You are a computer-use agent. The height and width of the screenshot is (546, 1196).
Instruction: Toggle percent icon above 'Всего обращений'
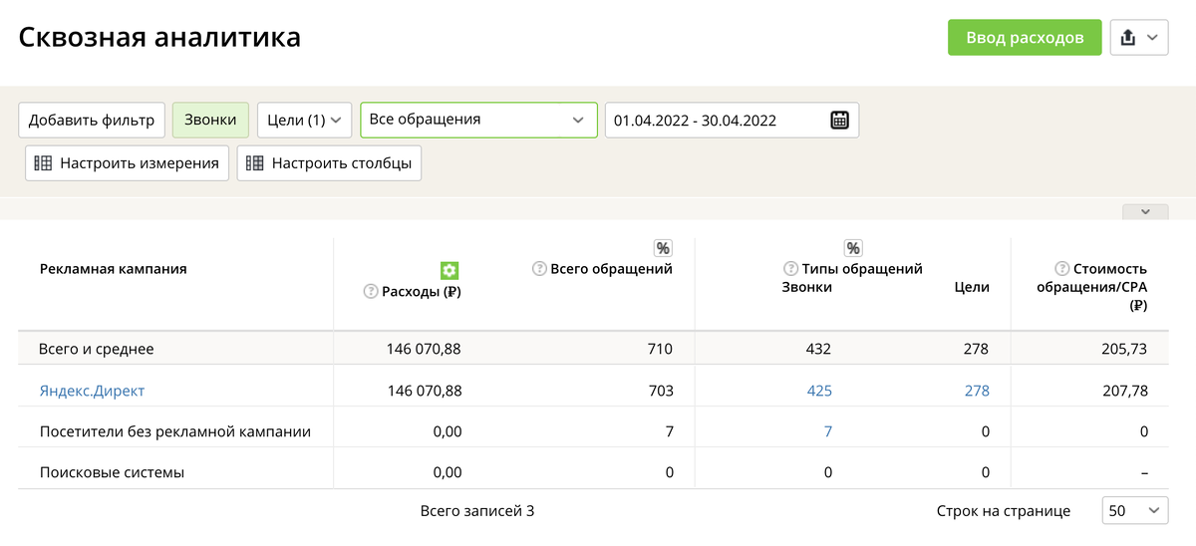(x=663, y=248)
